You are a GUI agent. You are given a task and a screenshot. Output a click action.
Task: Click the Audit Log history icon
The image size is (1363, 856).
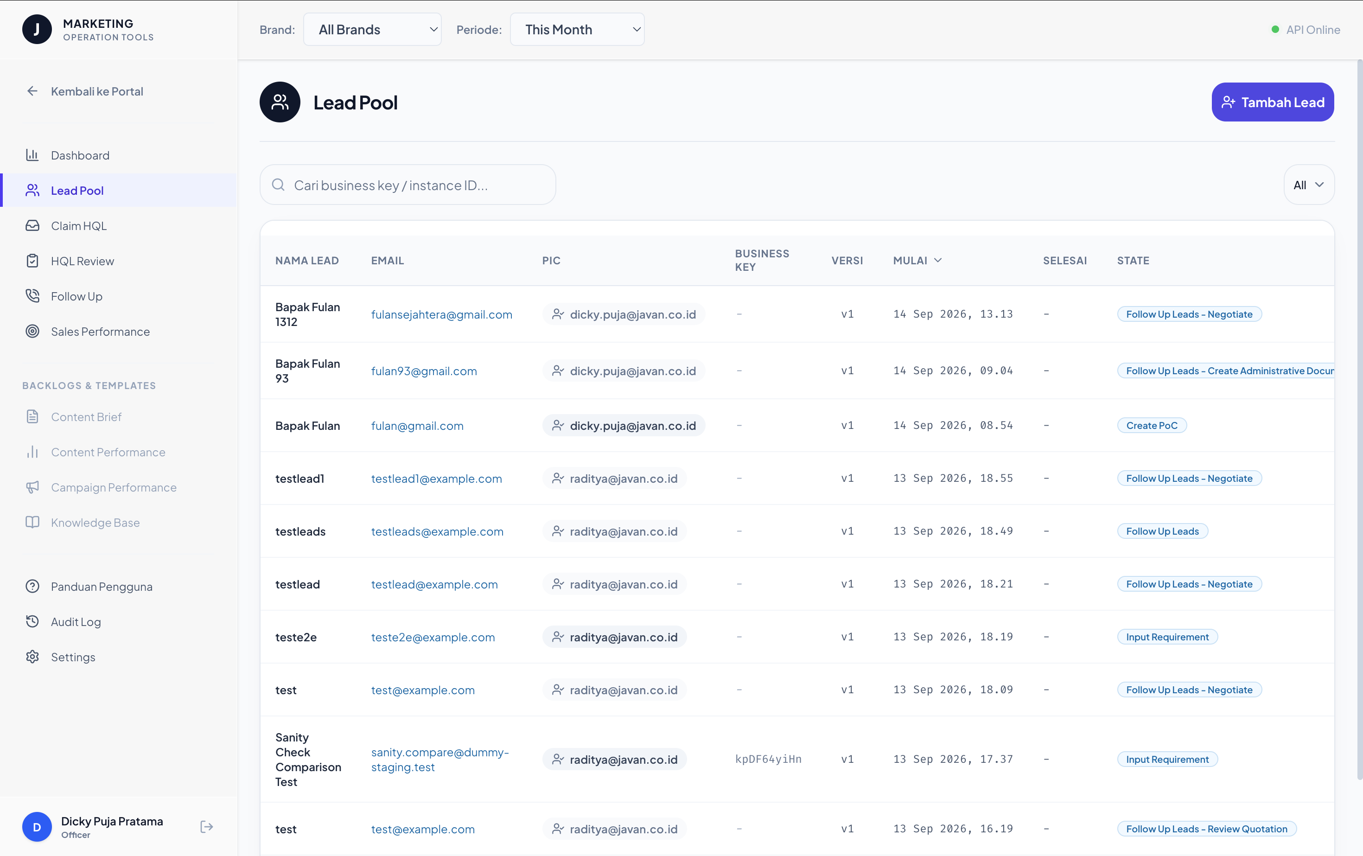pyautogui.click(x=32, y=621)
